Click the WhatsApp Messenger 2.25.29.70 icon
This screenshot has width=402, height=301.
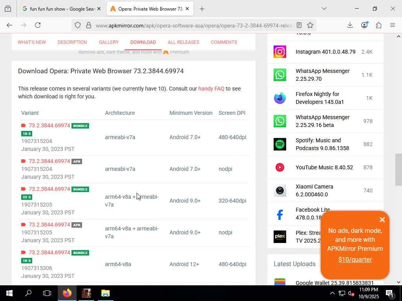(x=280, y=75)
